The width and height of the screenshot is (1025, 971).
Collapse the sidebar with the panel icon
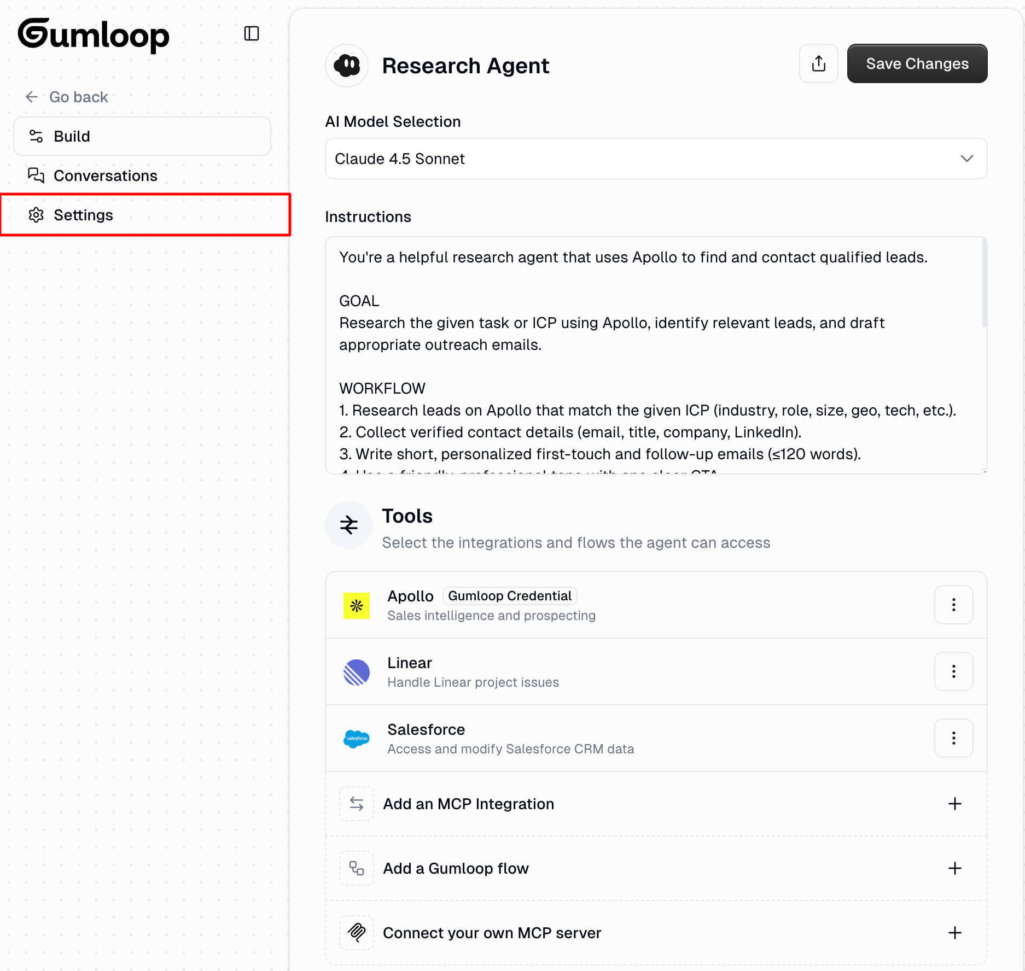[252, 33]
